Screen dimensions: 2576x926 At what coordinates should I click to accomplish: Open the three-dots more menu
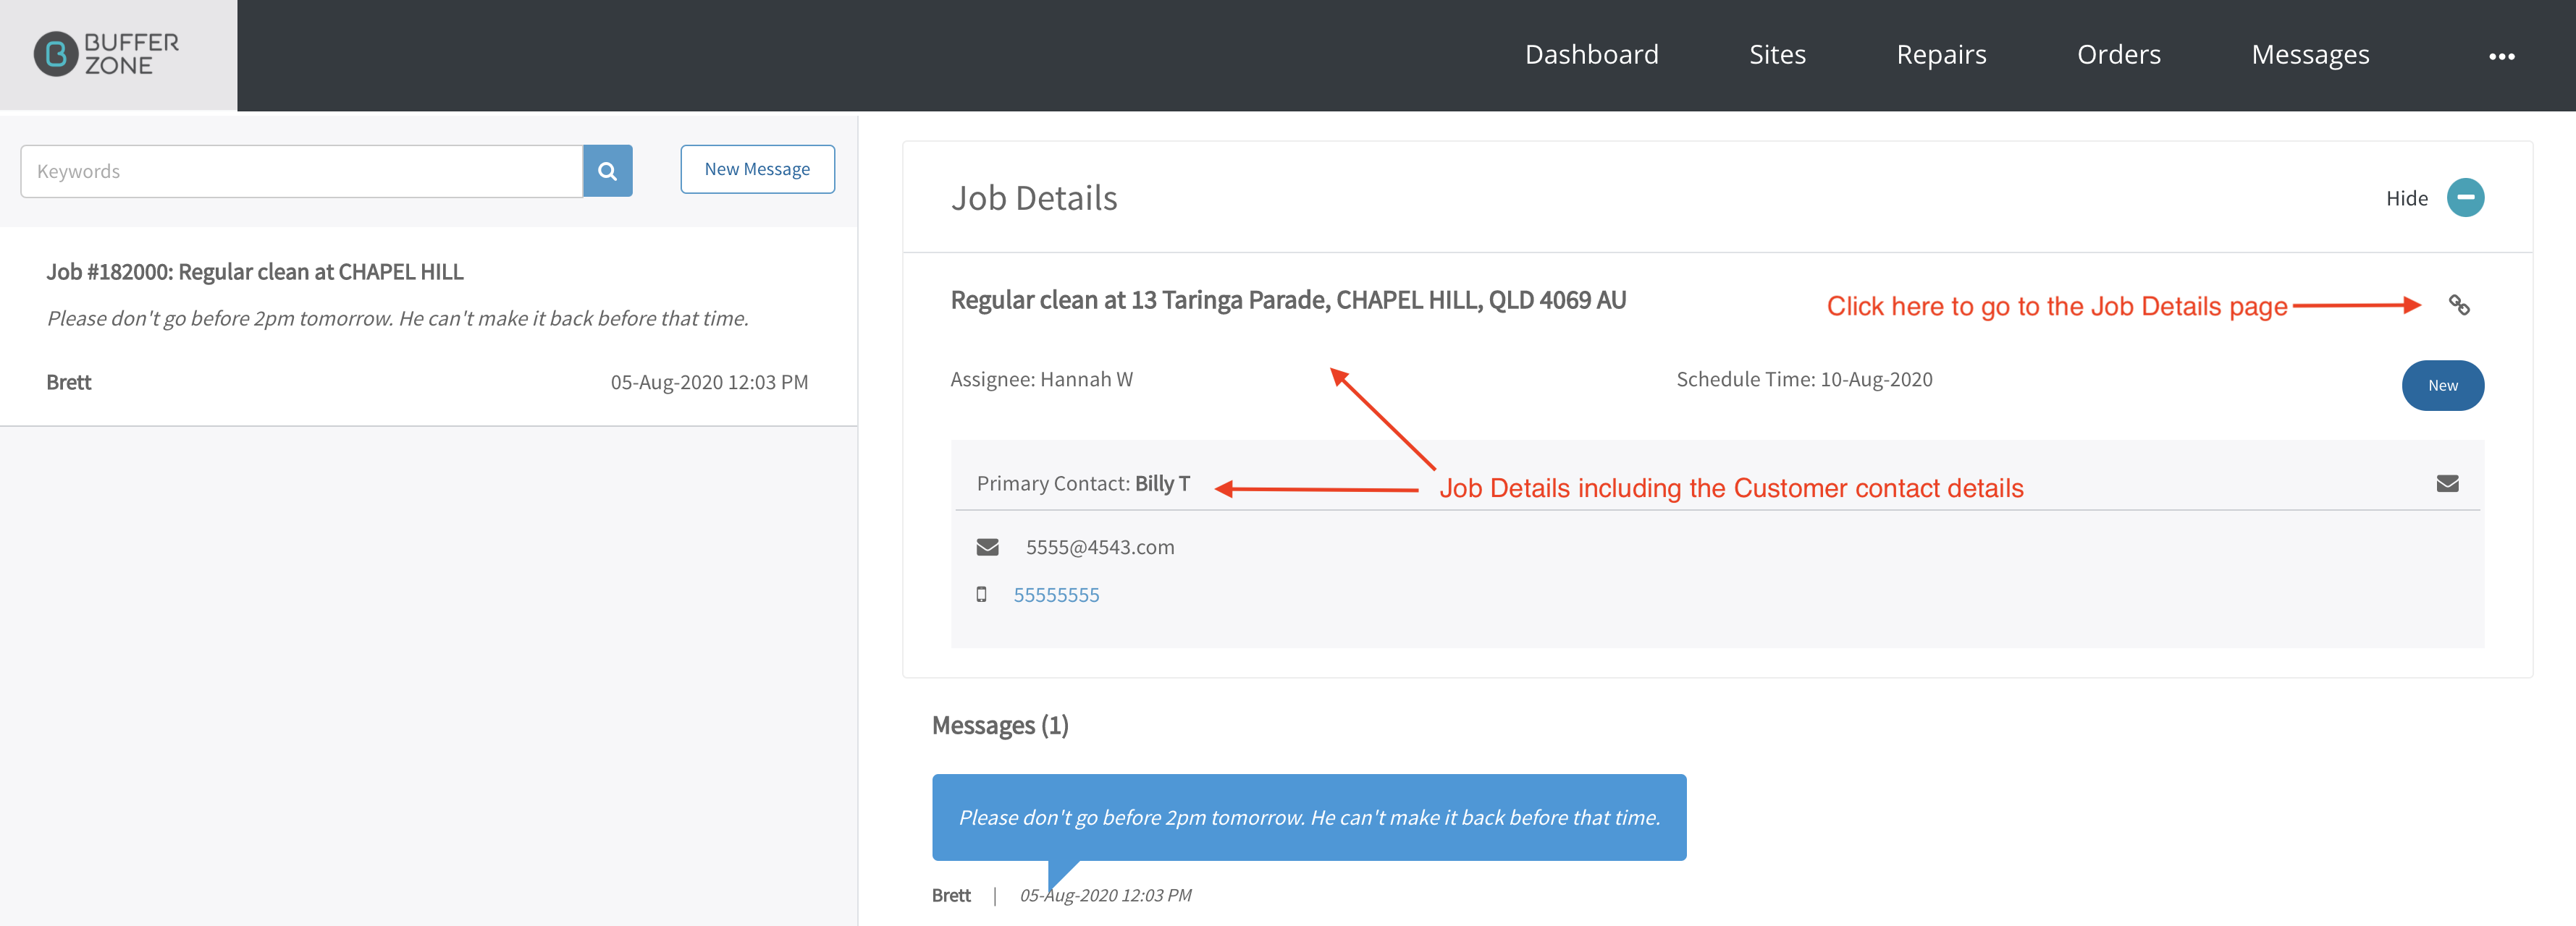pos(2501,56)
